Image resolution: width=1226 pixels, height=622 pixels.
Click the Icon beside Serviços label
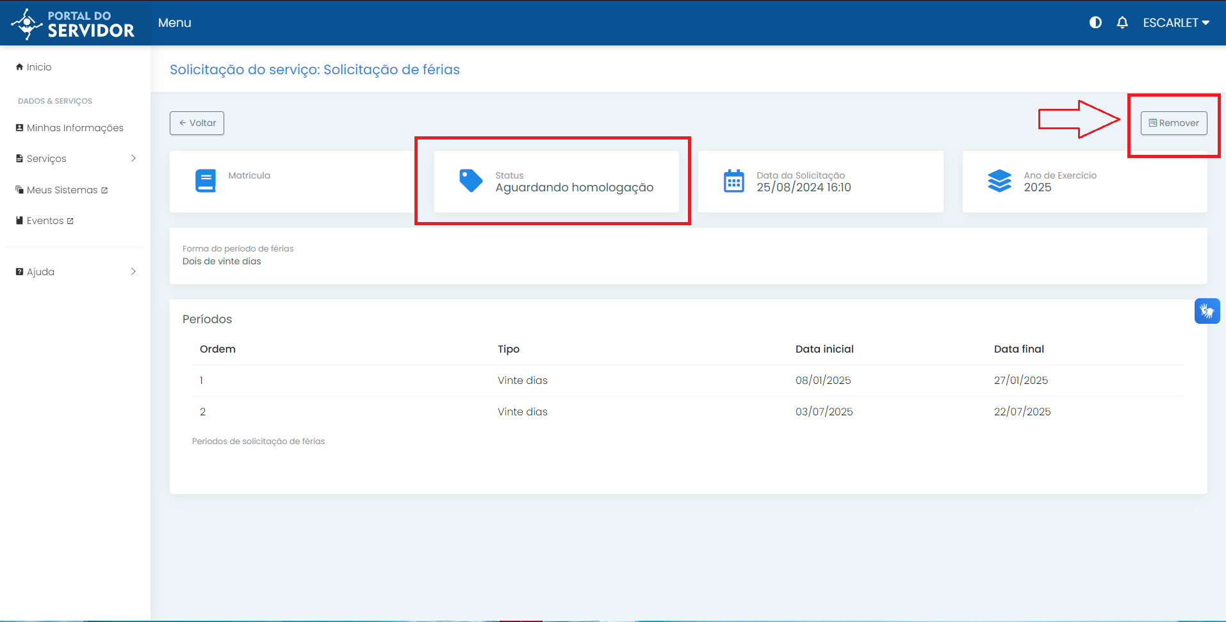(19, 158)
